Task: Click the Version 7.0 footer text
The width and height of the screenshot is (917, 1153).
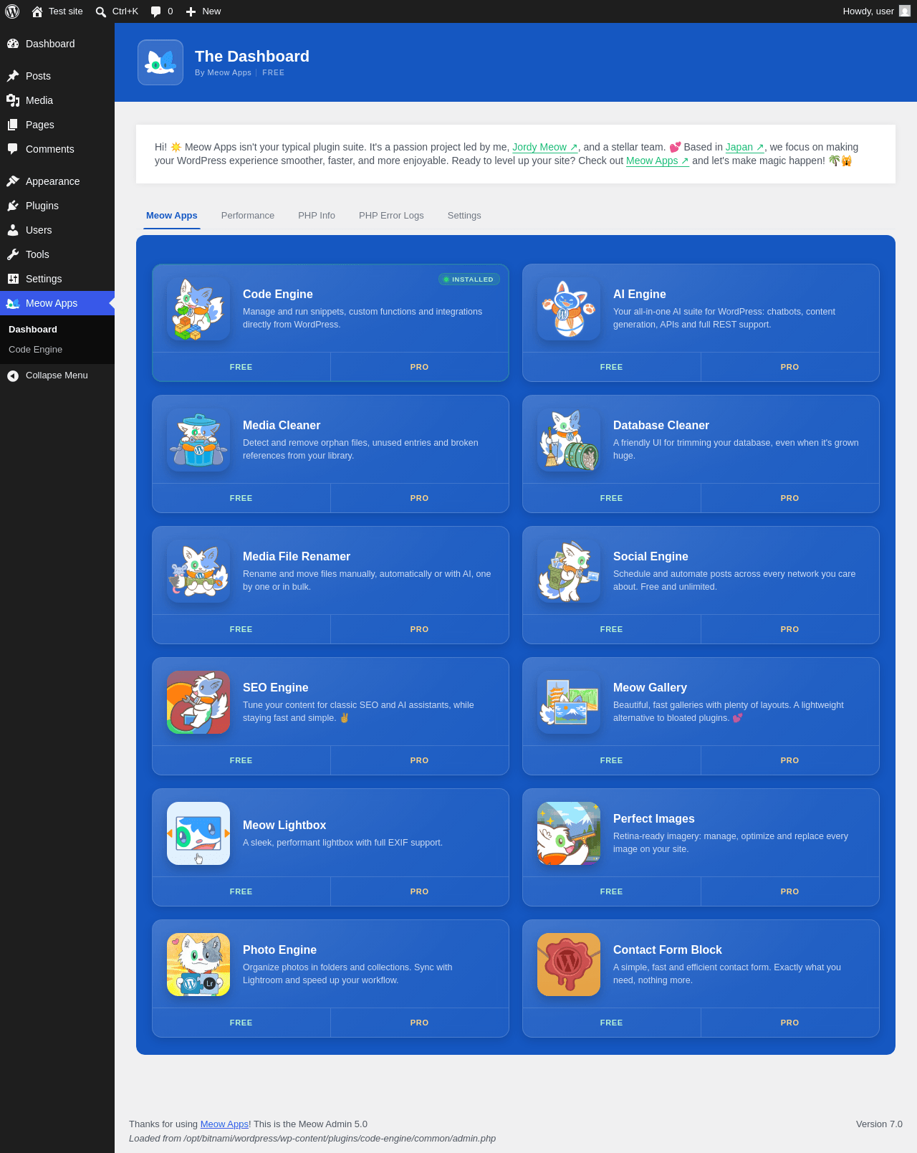Action: pyautogui.click(x=879, y=1124)
